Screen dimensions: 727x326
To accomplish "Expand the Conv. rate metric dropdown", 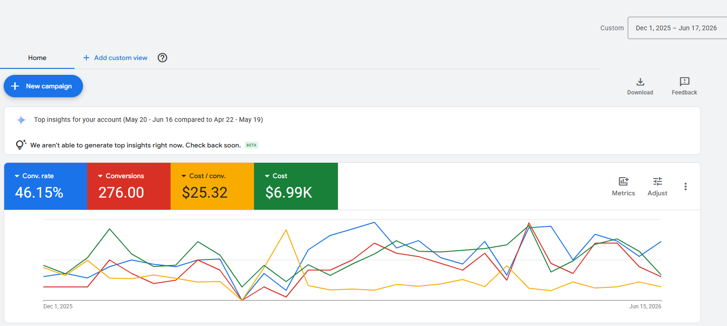I will (17, 176).
